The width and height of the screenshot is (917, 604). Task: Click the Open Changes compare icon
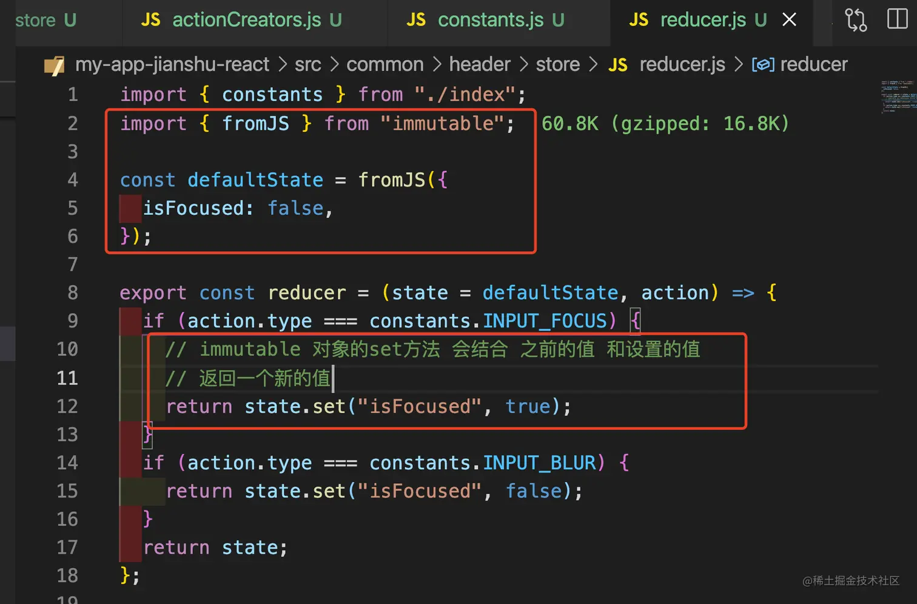tap(856, 20)
